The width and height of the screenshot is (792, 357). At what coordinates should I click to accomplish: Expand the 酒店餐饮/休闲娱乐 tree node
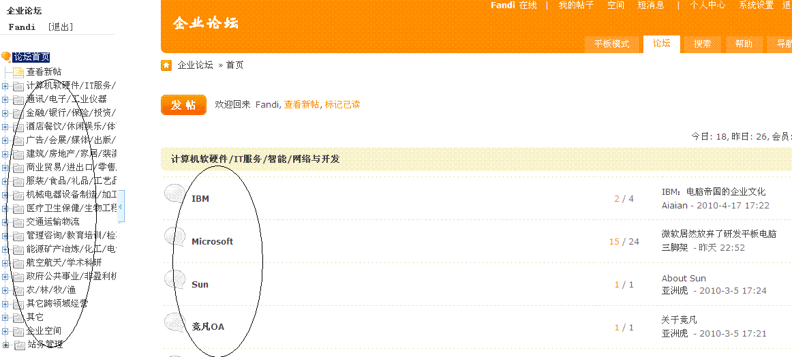[x=5, y=127]
